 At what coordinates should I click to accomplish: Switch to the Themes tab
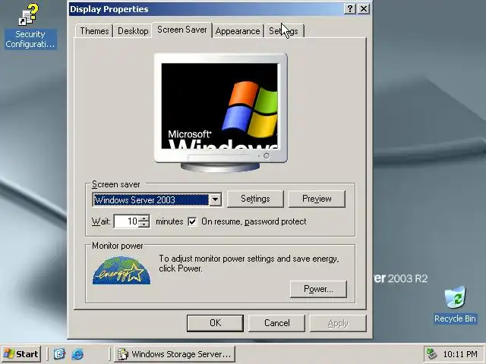point(94,31)
